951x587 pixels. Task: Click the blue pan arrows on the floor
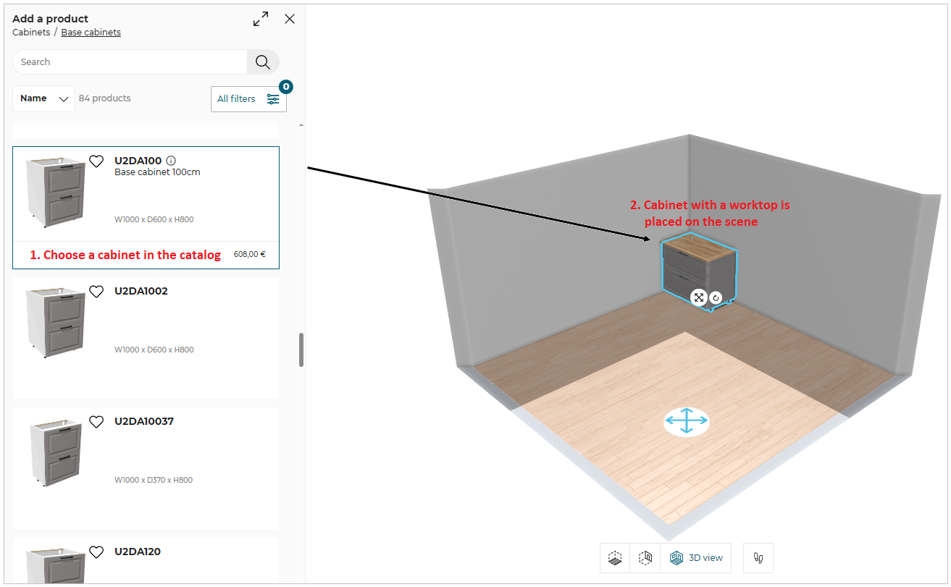[x=686, y=421]
